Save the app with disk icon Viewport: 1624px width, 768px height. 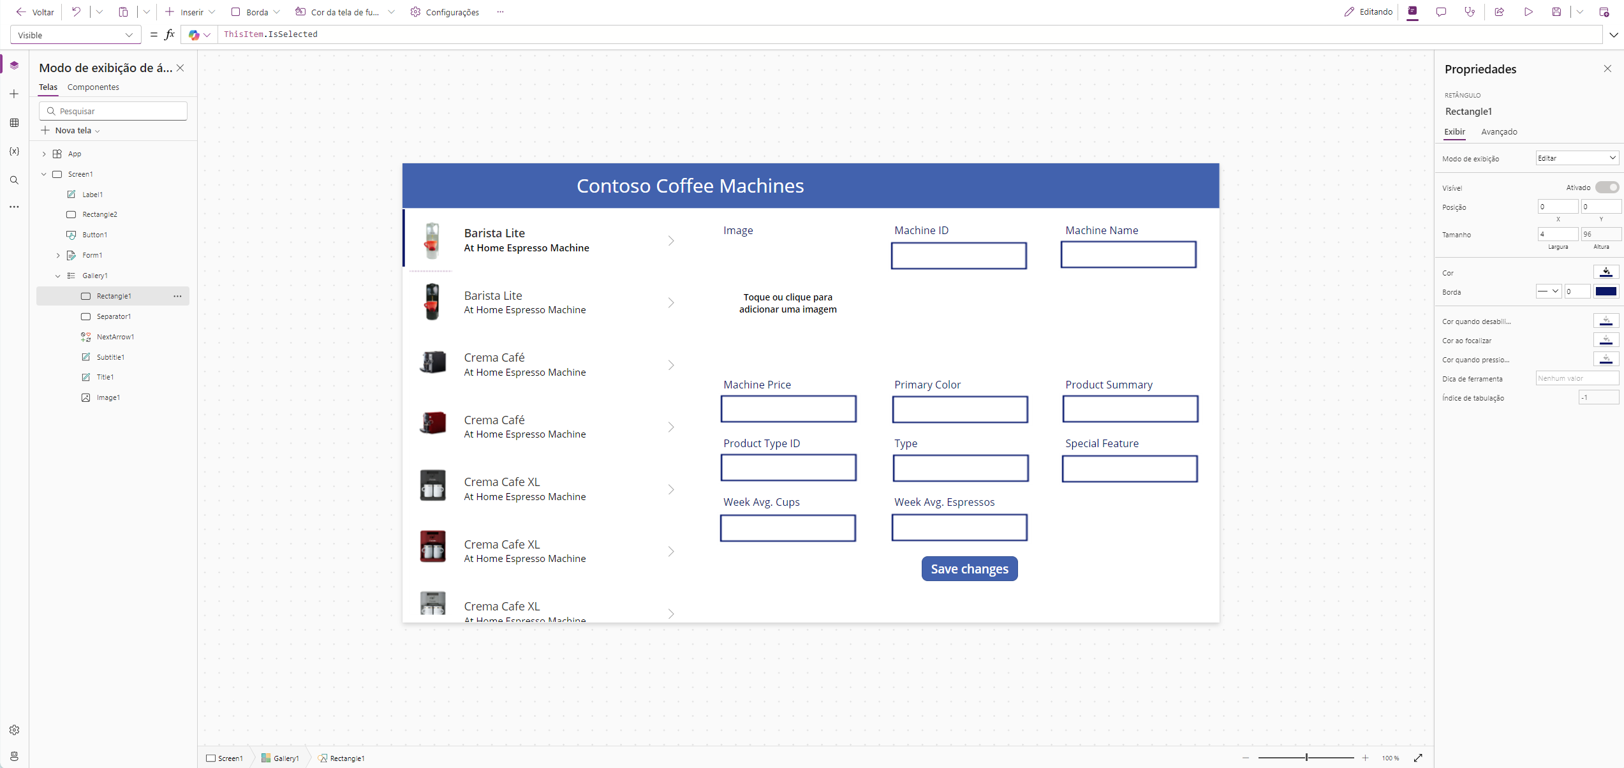1556,12
